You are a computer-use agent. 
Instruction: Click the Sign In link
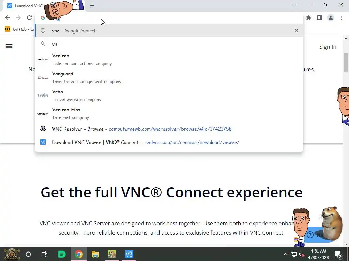tap(328, 47)
